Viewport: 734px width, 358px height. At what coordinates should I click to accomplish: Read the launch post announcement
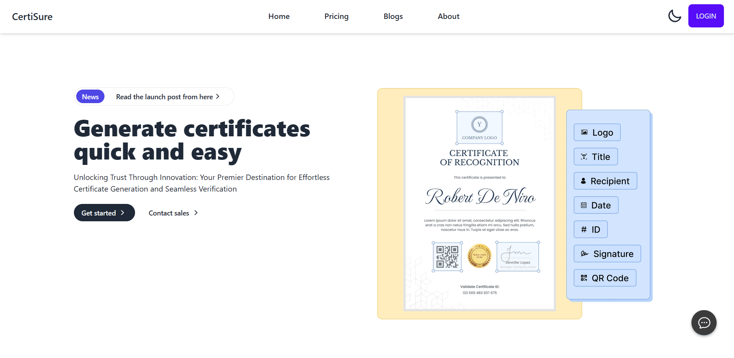[x=164, y=97]
